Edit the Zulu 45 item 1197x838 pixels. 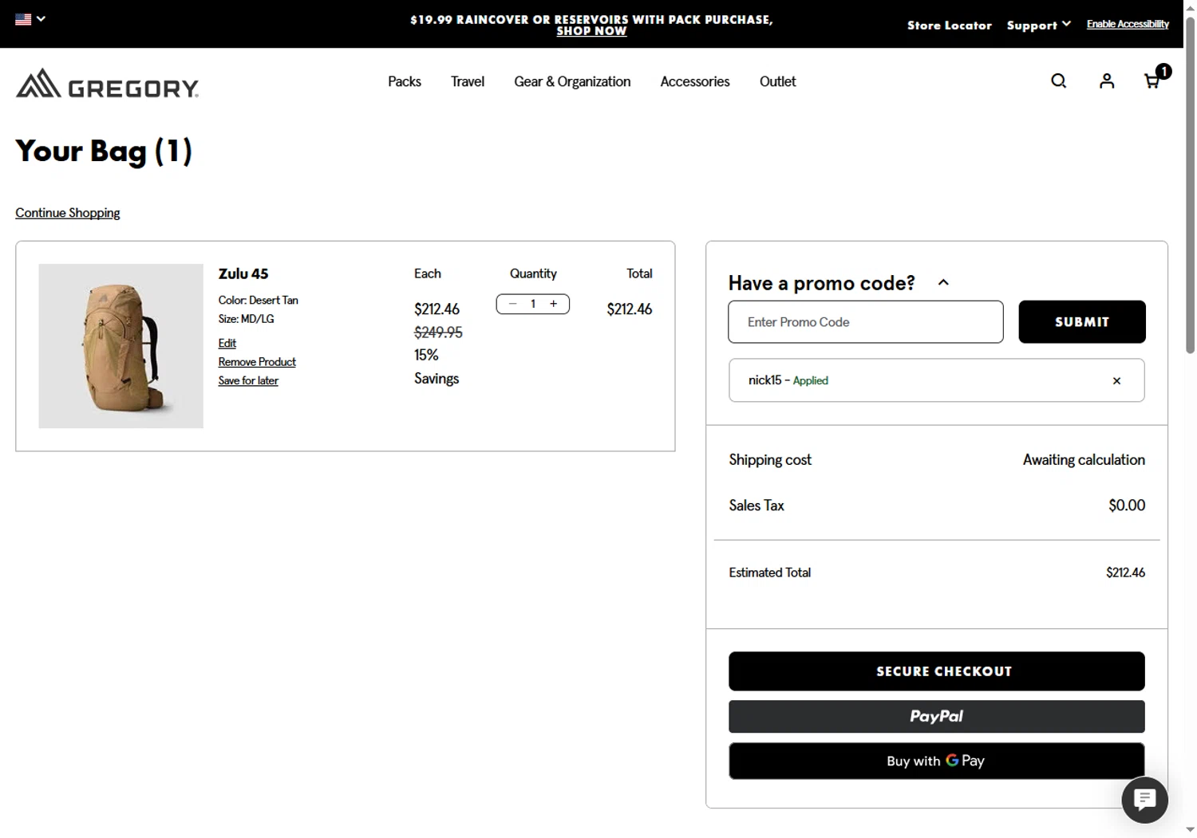tap(227, 343)
